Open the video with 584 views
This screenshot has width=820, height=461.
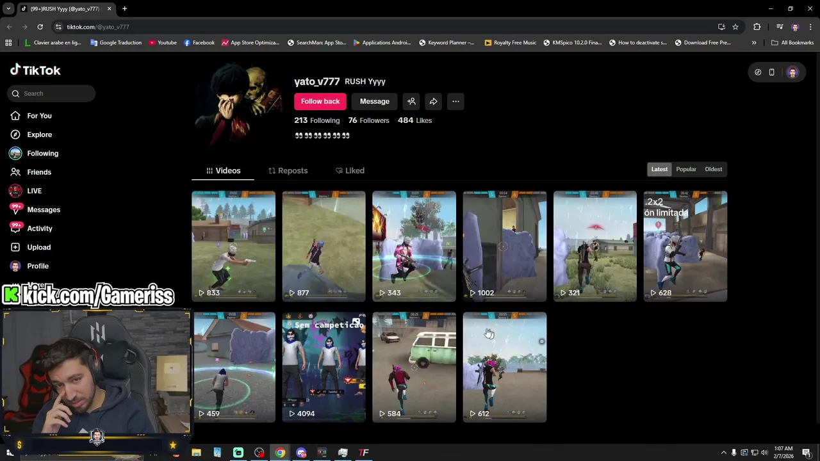tap(414, 367)
